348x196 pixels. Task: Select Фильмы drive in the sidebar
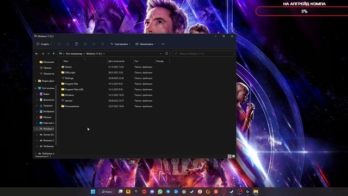pos(47,140)
